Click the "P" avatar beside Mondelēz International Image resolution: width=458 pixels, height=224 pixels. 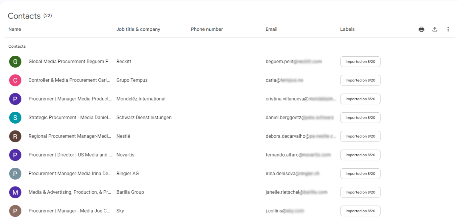point(15,99)
